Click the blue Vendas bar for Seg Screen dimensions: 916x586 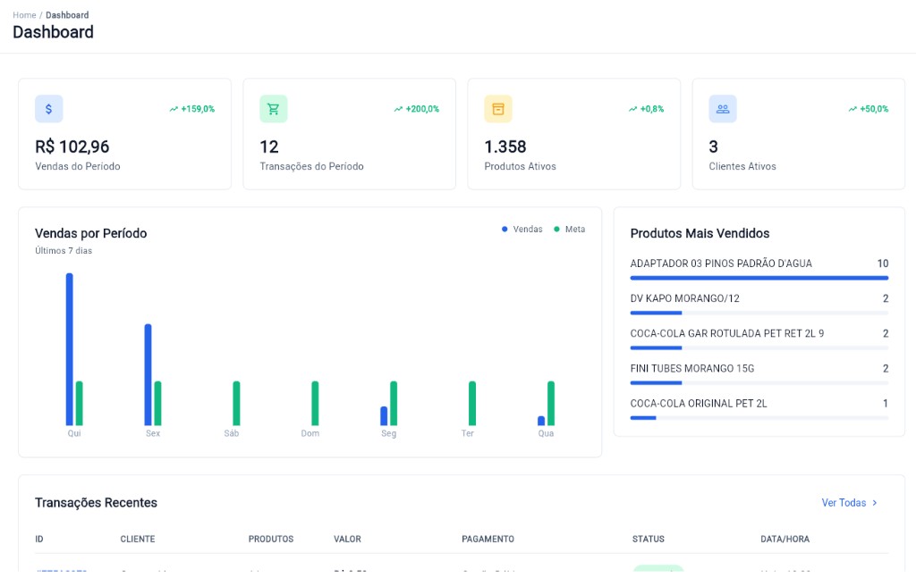coord(384,416)
